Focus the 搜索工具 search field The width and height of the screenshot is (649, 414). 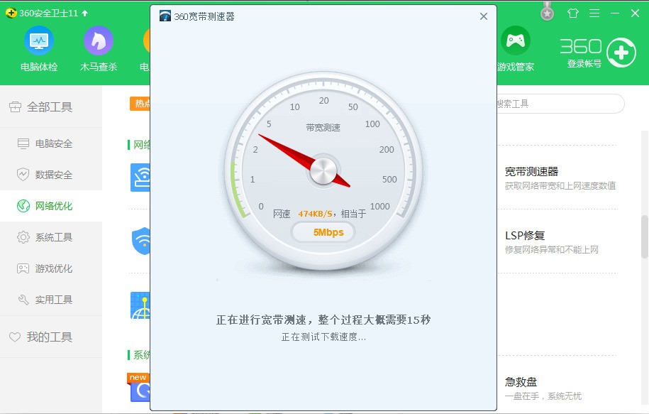[x=560, y=104]
